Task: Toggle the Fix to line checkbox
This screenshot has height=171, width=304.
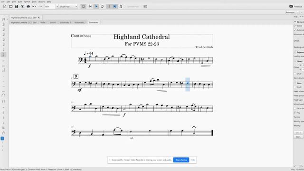Action: [295, 108]
